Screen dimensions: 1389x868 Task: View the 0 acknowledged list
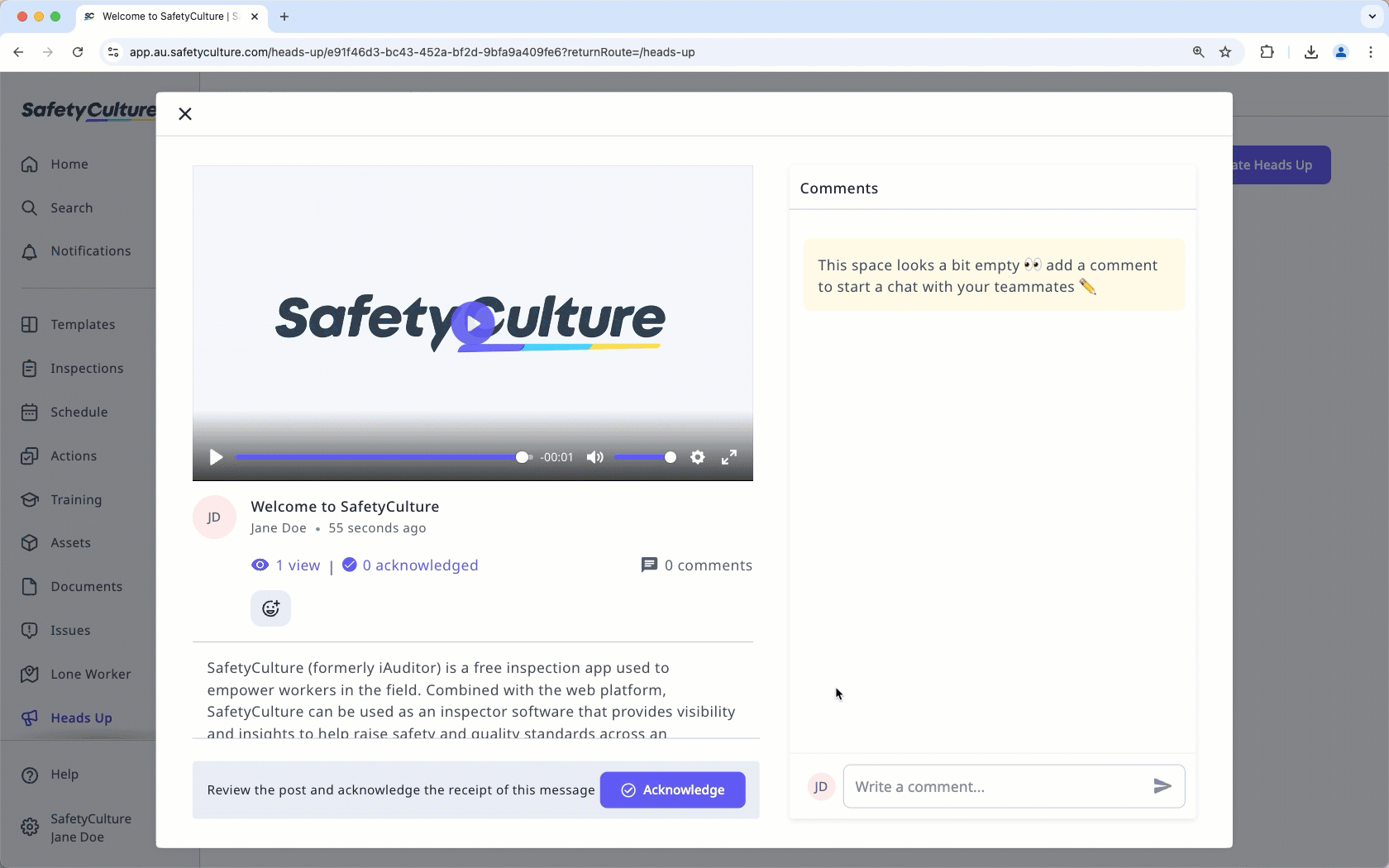(410, 565)
